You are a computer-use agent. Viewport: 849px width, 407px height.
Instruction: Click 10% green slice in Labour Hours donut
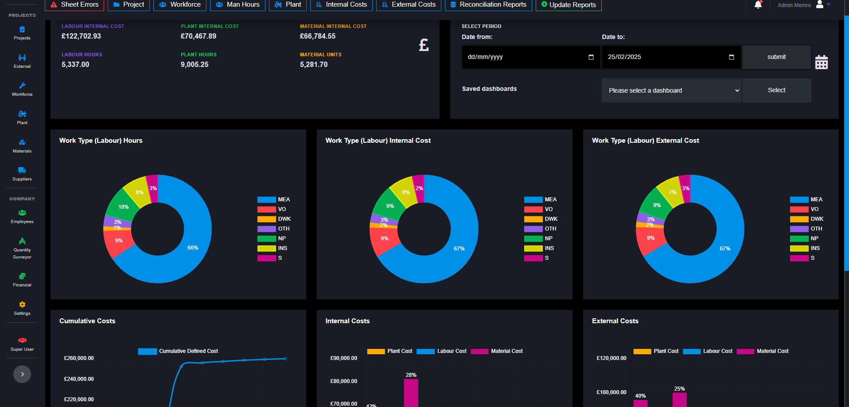coord(123,206)
